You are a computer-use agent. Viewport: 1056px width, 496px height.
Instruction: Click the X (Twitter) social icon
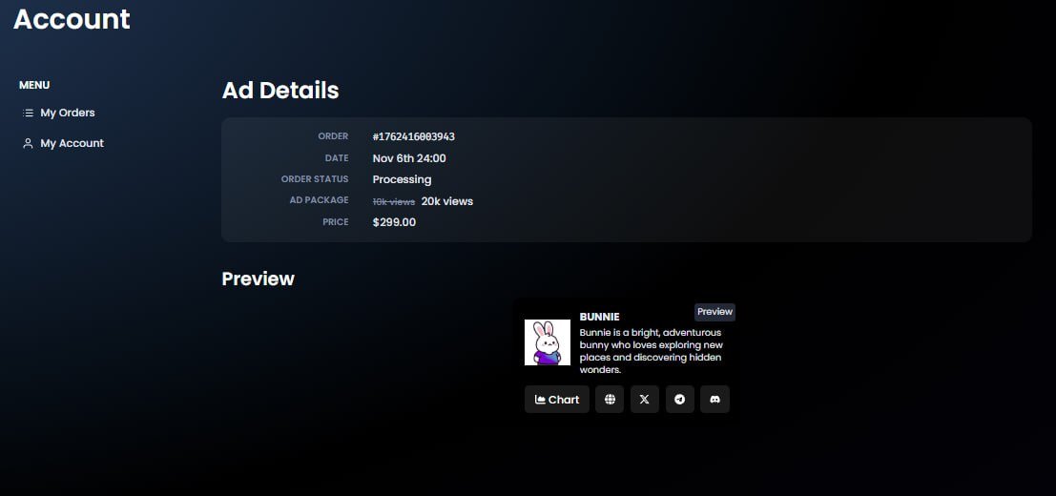[x=645, y=400]
